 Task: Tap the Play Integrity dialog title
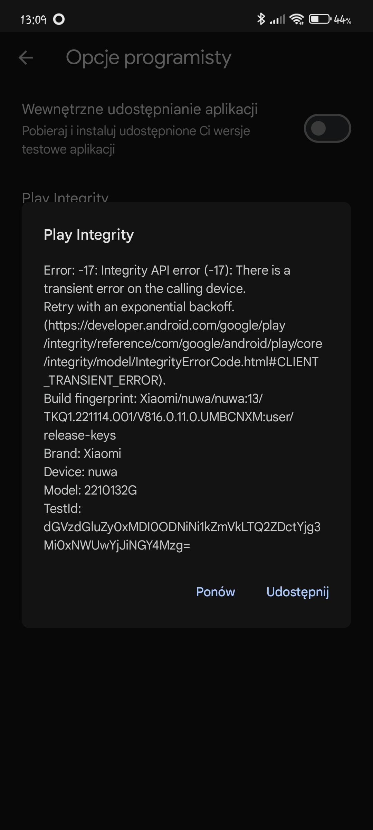[x=89, y=234]
